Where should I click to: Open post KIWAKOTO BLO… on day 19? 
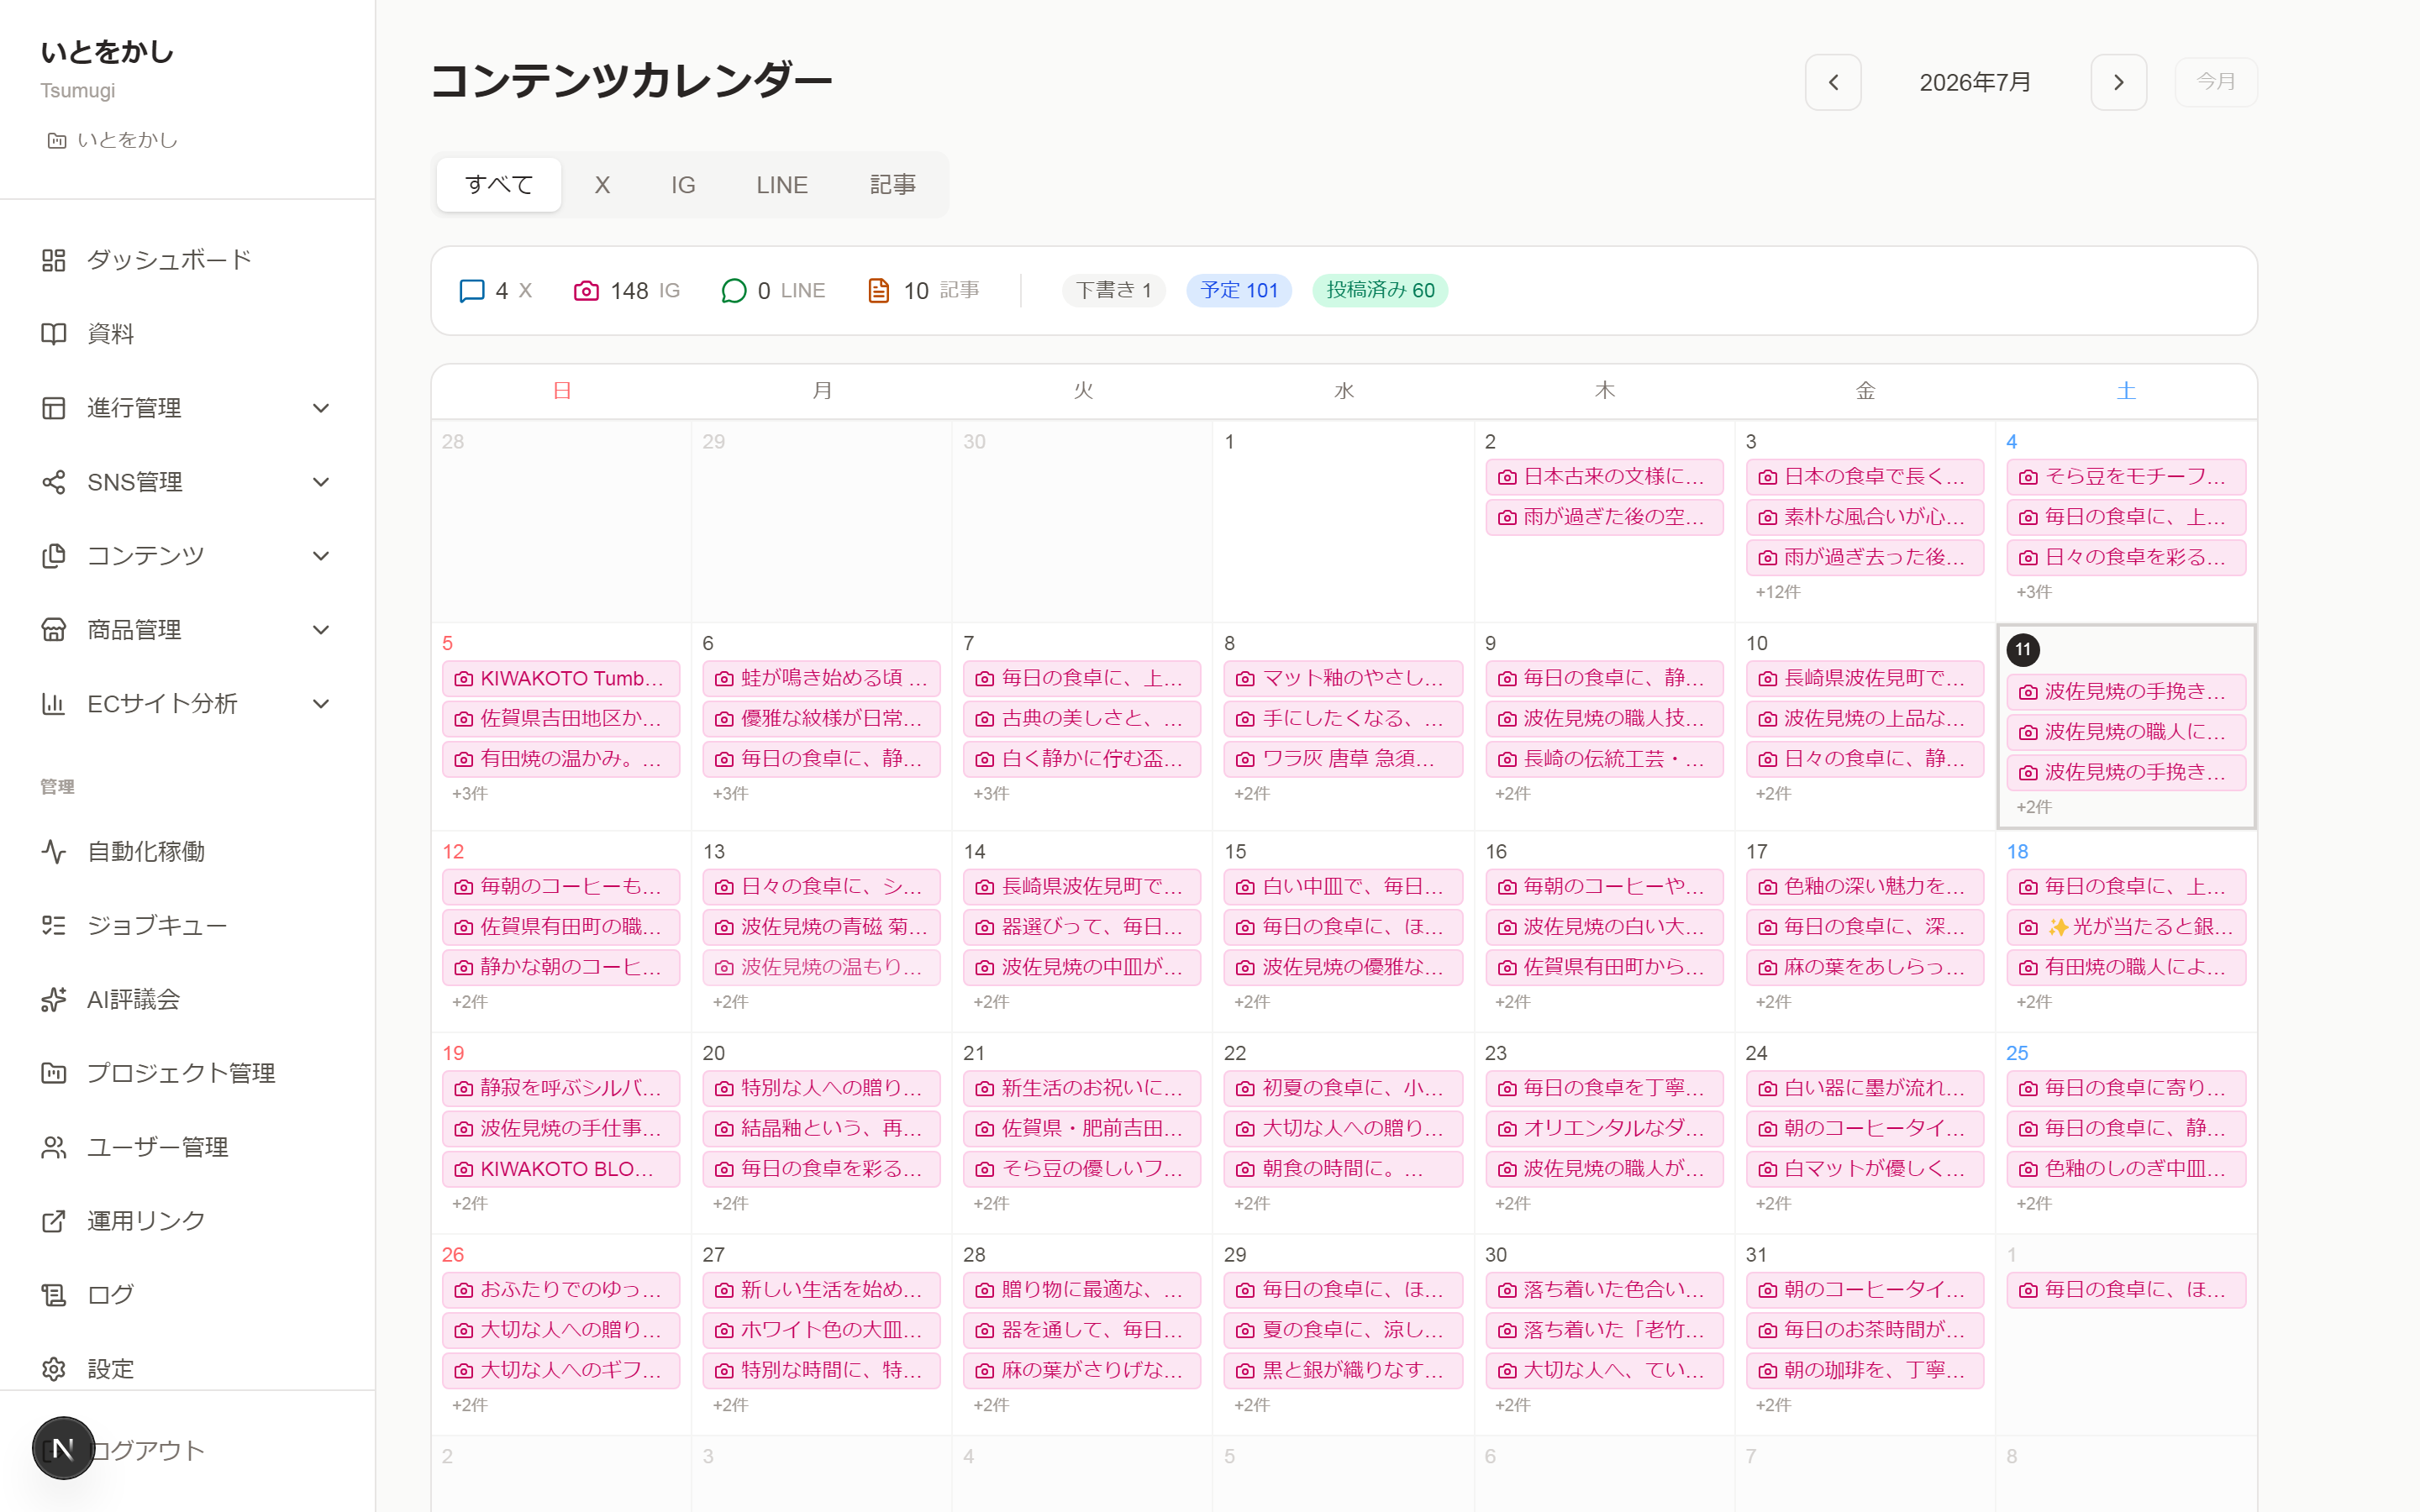pyautogui.click(x=561, y=1169)
